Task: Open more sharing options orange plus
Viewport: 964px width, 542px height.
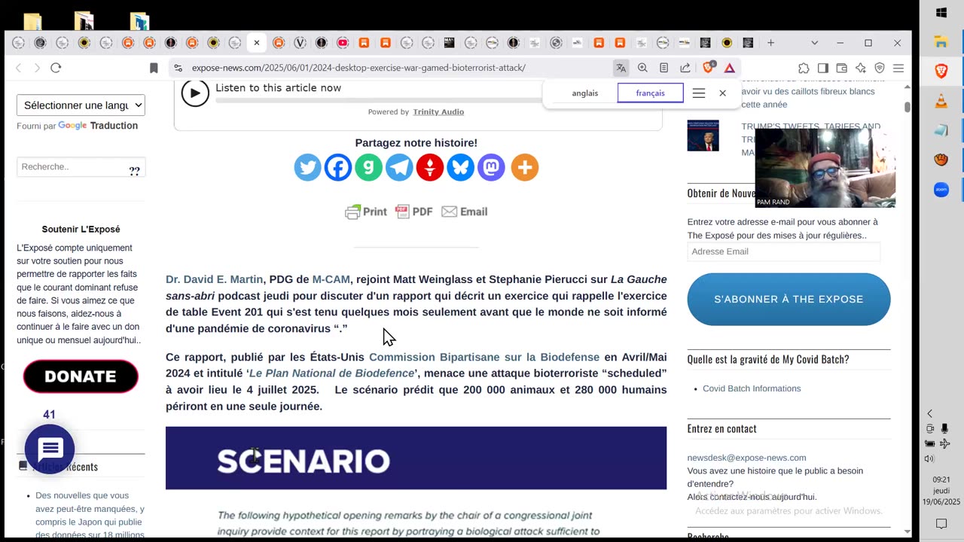Action: pyautogui.click(x=525, y=167)
